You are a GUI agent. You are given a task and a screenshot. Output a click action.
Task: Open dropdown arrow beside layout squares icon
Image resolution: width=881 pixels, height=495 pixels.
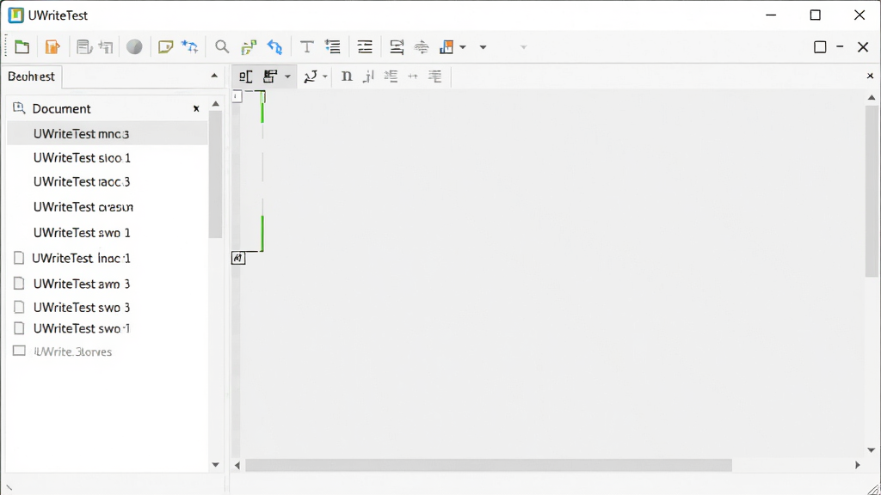[463, 47]
